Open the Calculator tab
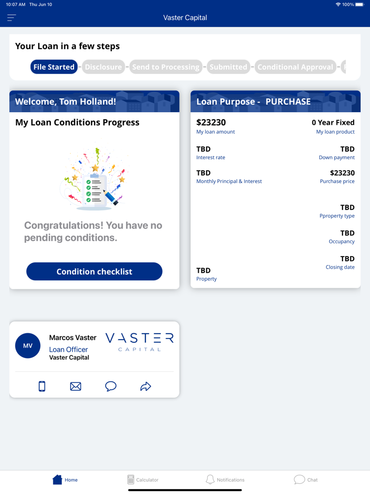 pyautogui.click(x=143, y=480)
